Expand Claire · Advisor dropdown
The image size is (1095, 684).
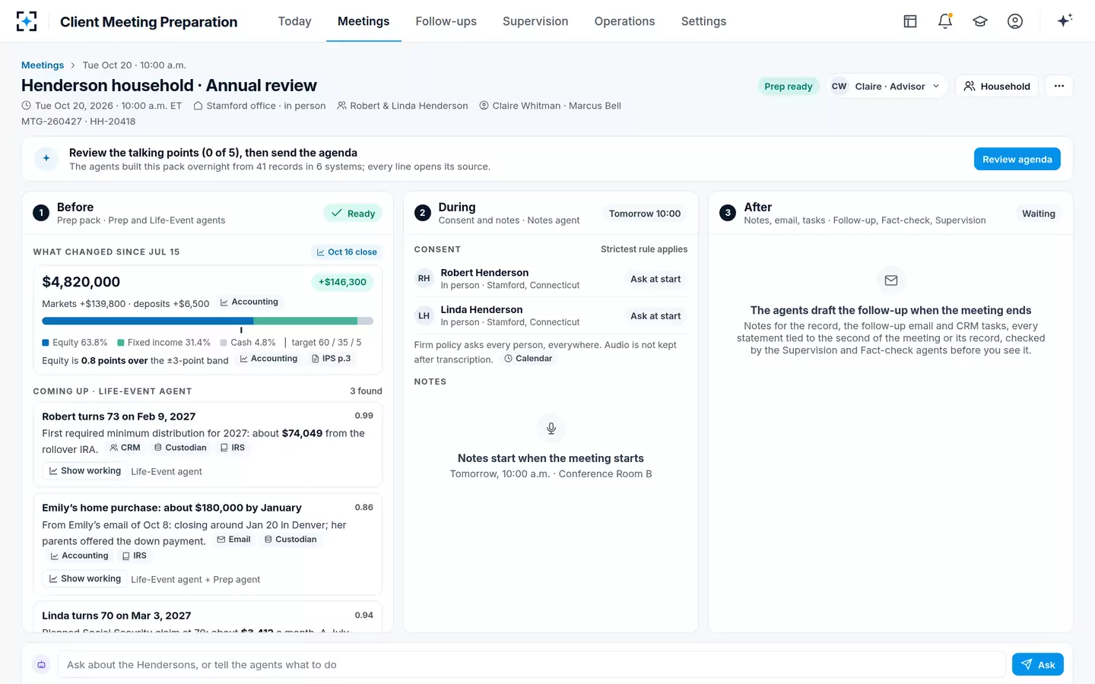[887, 86]
